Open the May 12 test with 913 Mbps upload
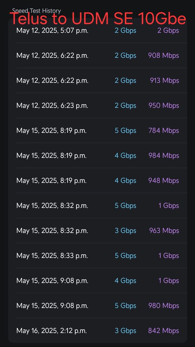195x347 pixels. click(98, 80)
